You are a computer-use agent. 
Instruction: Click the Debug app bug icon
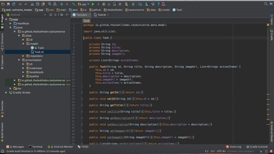[x=104, y=4]
